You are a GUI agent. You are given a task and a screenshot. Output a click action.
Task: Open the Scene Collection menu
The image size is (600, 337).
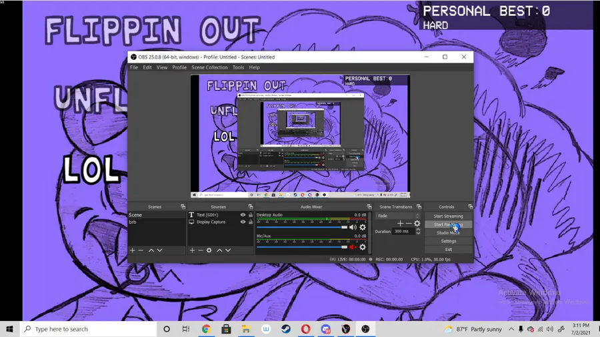209,67
